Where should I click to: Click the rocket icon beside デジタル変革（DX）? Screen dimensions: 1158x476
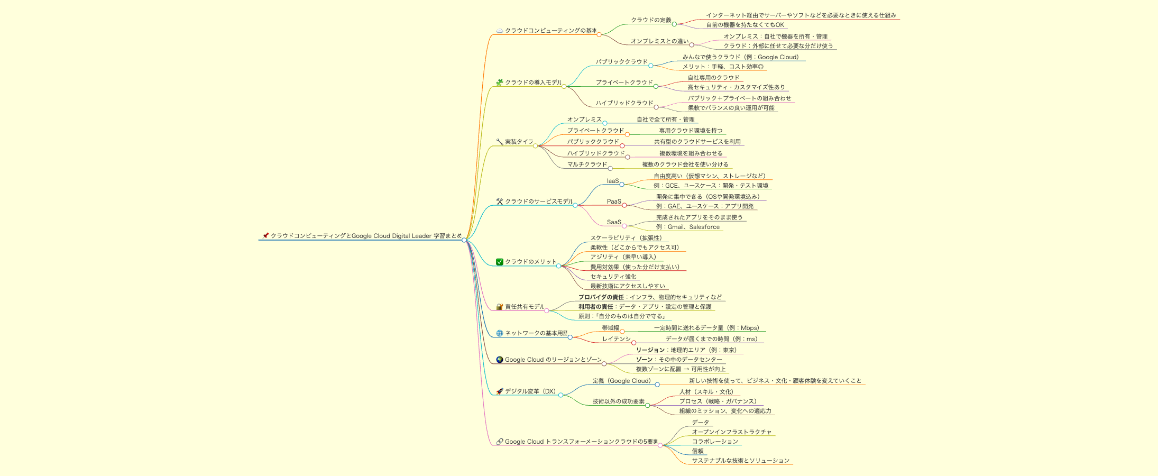pos(500,391)
